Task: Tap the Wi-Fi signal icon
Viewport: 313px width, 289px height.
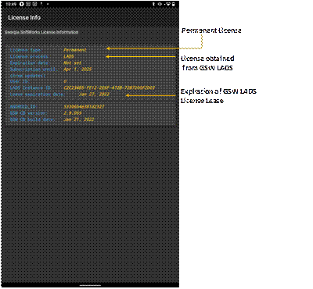Action: [168, 4]
